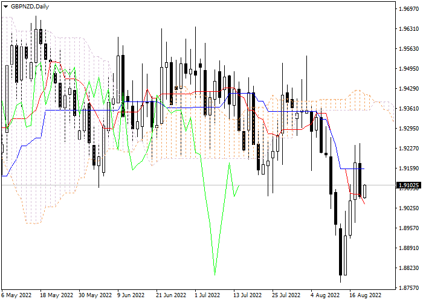Click the 1.96310 price axis label
This screenshot has width=423, height=302.
point(408,29)
